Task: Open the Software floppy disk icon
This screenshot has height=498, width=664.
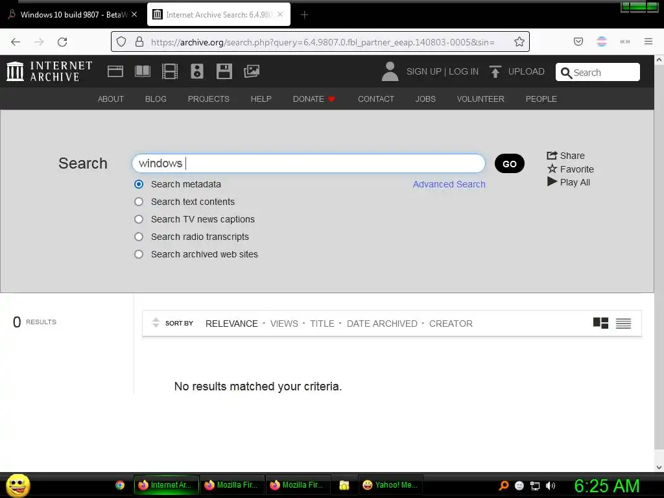Action: [x=224, y=71]
